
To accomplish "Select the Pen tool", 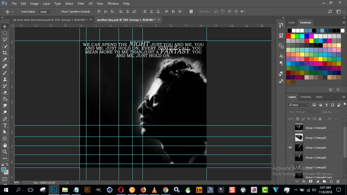I will click(x=5, y=119).
